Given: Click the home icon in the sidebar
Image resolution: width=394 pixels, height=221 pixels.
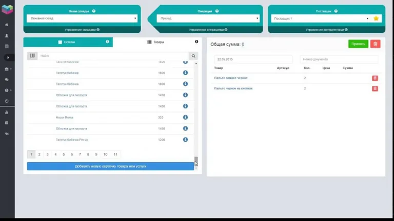Looking at the screenshot, I should 7,25.
